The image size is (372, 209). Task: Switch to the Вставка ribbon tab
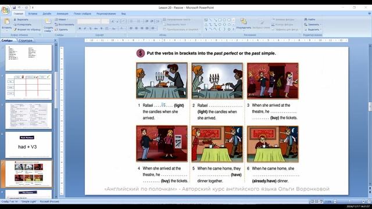click(33, 14)
